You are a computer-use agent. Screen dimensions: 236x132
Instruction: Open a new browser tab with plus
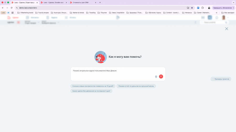[x=100, y=3]
